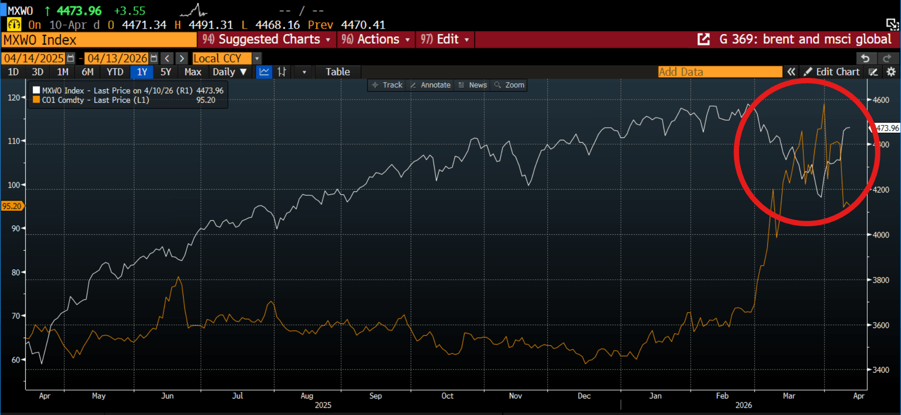Select the YTD time range tab
Viewport: 901px width, 415px height.
[115, 72]
